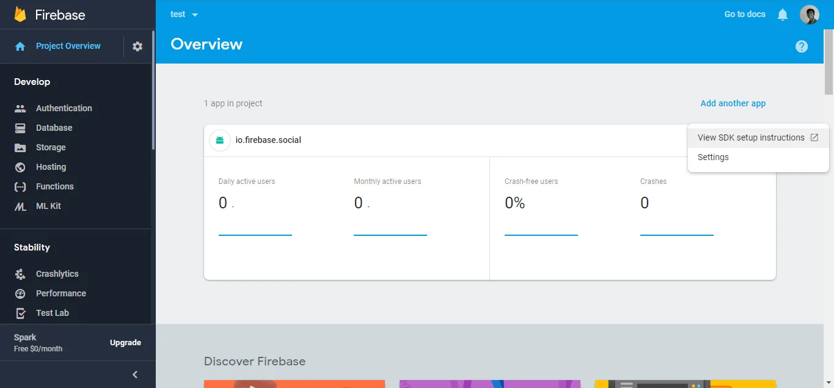This screenshot has height=388, width=834.
Task: Click the sidebar scrollbar thumb
Action: pyautogui.click(x=153, y=90)
